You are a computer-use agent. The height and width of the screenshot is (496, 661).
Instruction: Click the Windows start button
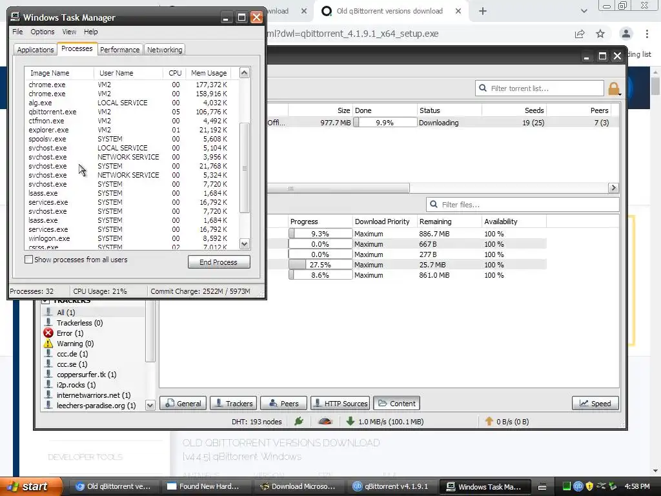(30, 486)
